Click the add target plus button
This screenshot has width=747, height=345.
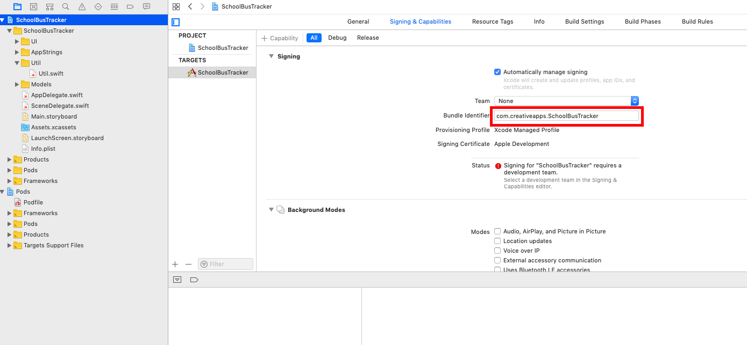pos(175,264)
